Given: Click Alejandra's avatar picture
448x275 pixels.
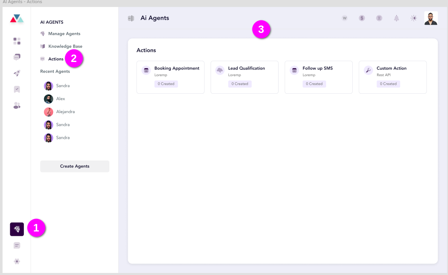Looking at the screenshot, I should [48, 112].
